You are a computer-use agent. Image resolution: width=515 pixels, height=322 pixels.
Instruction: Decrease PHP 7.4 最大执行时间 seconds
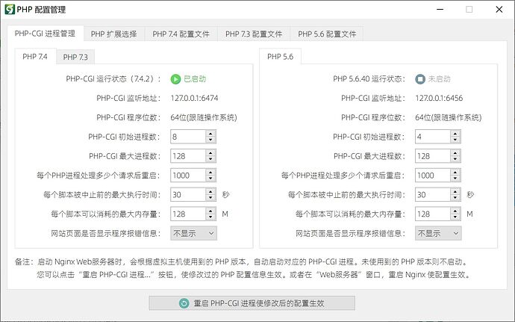point(210,198)
